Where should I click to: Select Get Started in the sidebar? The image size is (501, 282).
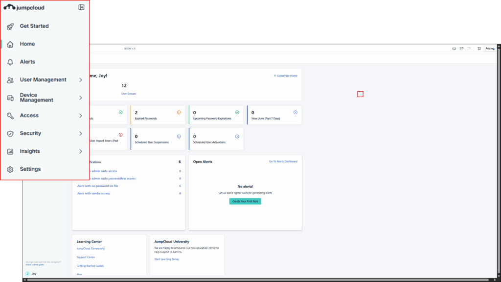coord(34,26)
